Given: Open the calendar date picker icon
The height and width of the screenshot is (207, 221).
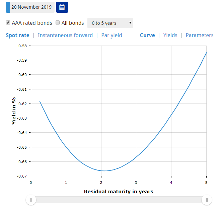Looking at the screenshot, I should (62, 7).
